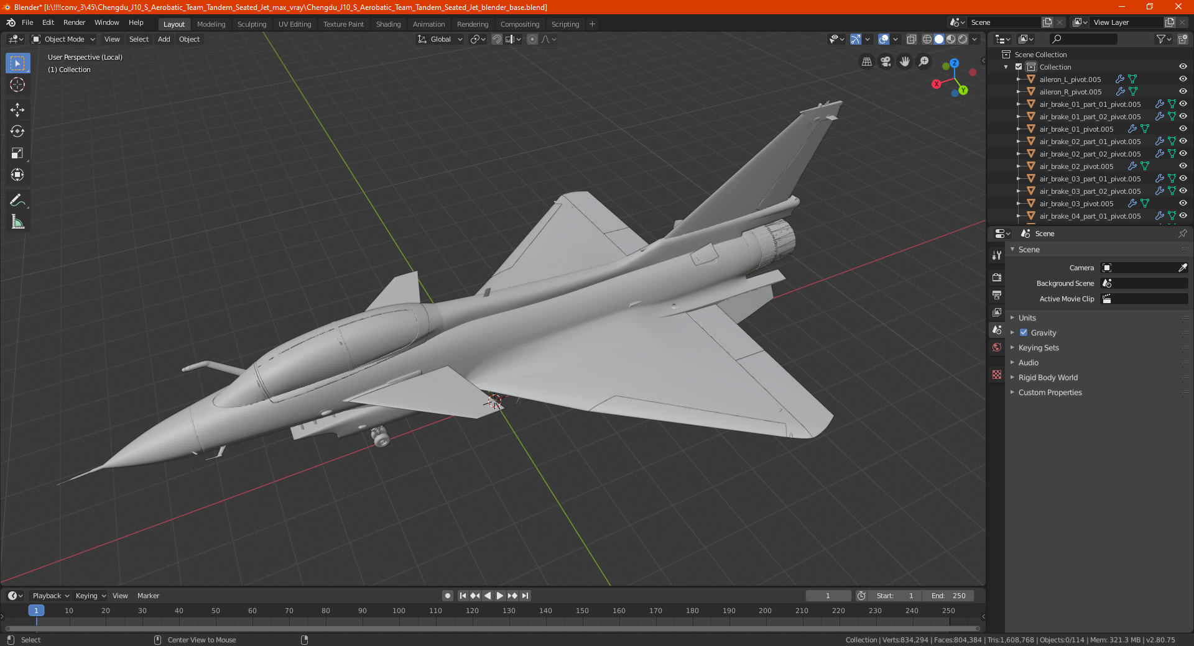The image size is (1194, 646).
Task: Hide aileron_L_pivot.005 with eye icon
Action: click(1183, 80)
